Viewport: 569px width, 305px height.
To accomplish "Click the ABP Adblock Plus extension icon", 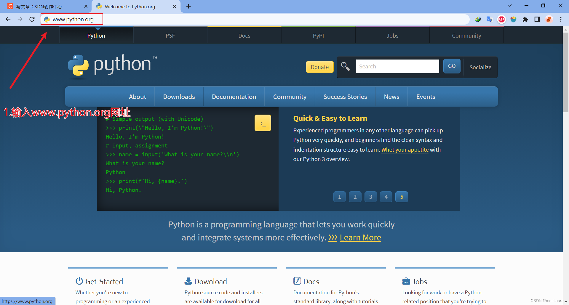I will (501, 19).
